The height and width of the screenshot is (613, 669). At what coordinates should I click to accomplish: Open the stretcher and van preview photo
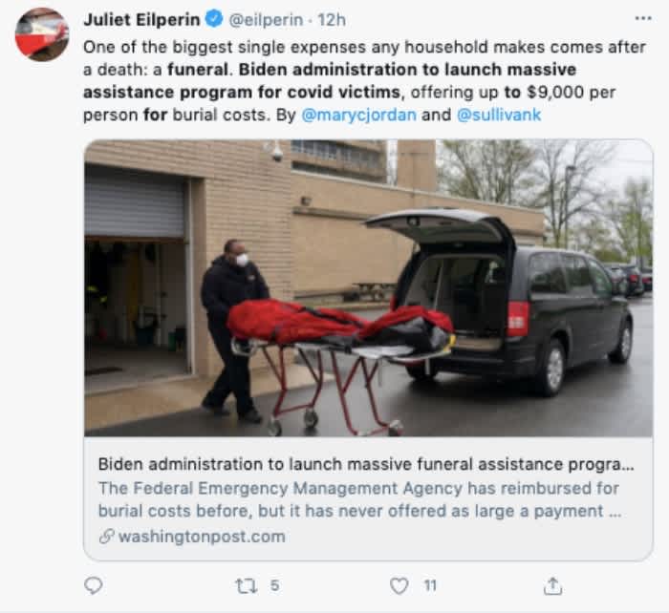tap(368, 288)
